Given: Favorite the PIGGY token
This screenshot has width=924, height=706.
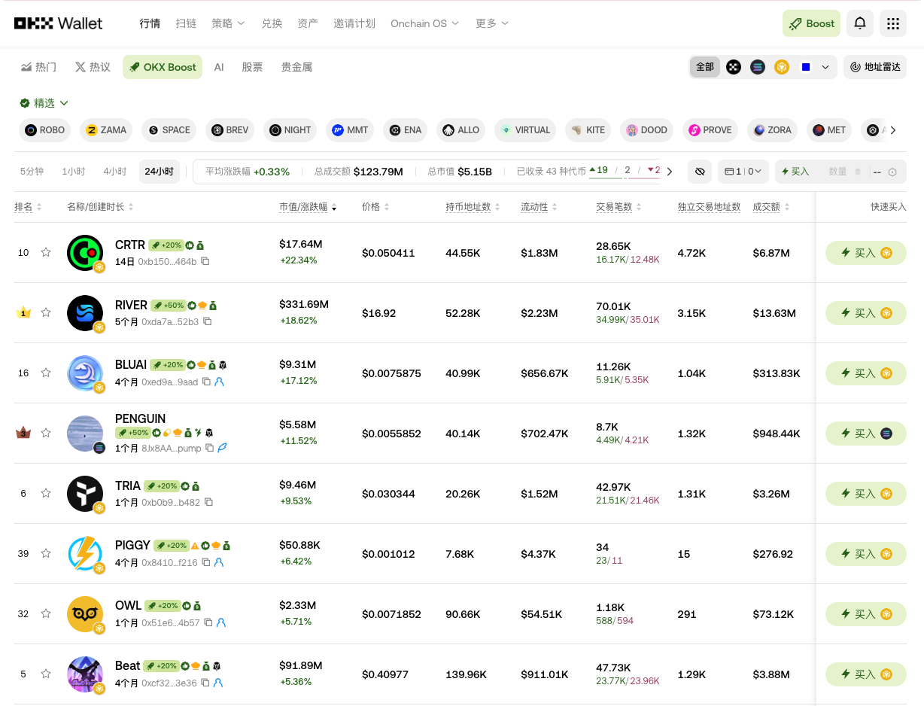Looking at the screenshot, I should click(x=46, y=554).
